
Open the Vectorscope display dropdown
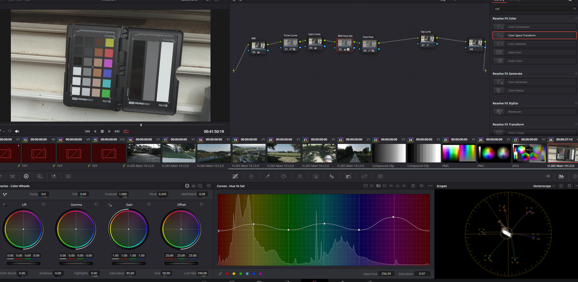[543, 186]
